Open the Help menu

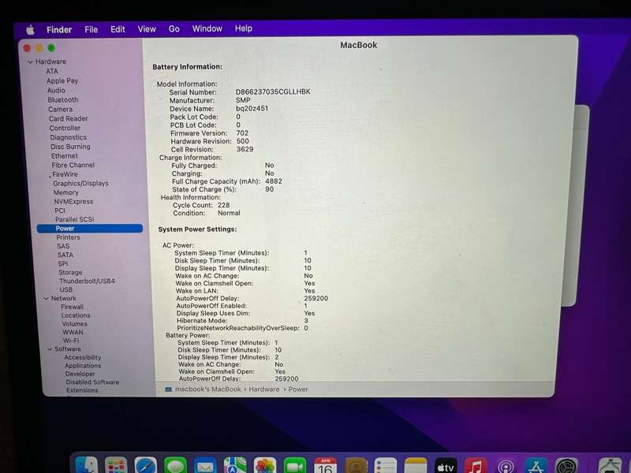pyautogui.click(x=244, y=28)
